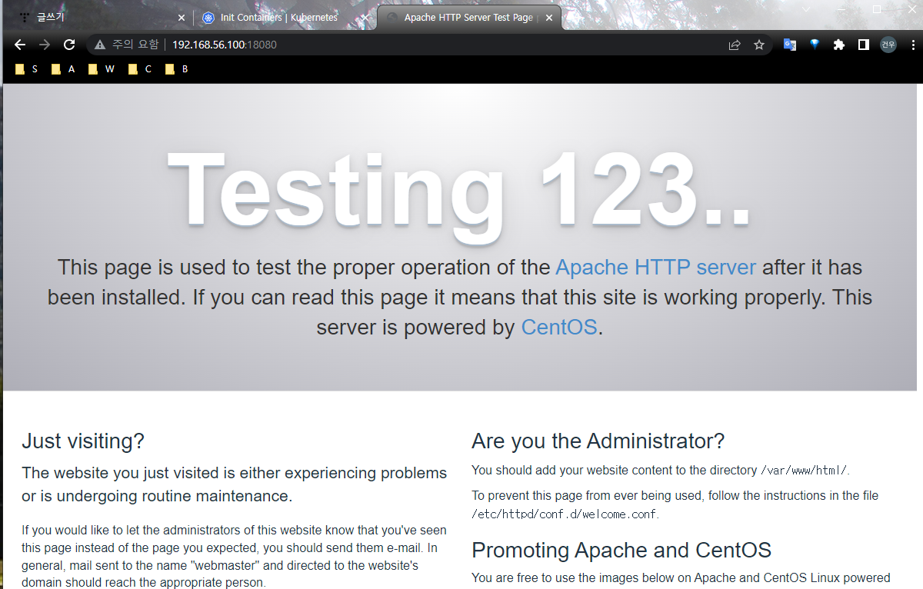Open the C bookmark folder

(x=140, y=69)
